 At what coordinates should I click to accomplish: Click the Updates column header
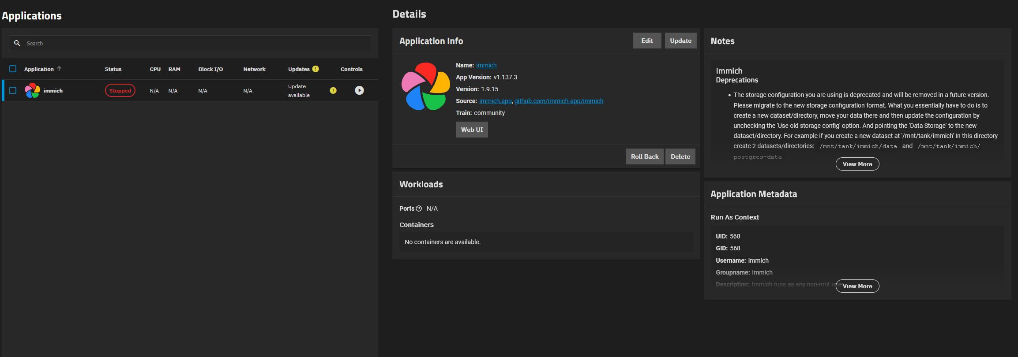pyautogui.click(x=299, y=69)
